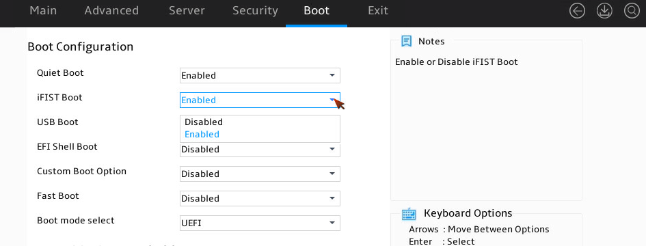Open the Quiet Boot dropdown
Viewport: 646px width, 246px height.
260,75
